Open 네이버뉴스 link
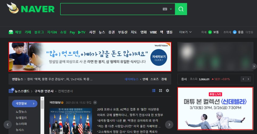257x134 pixels. coord(131,79)
